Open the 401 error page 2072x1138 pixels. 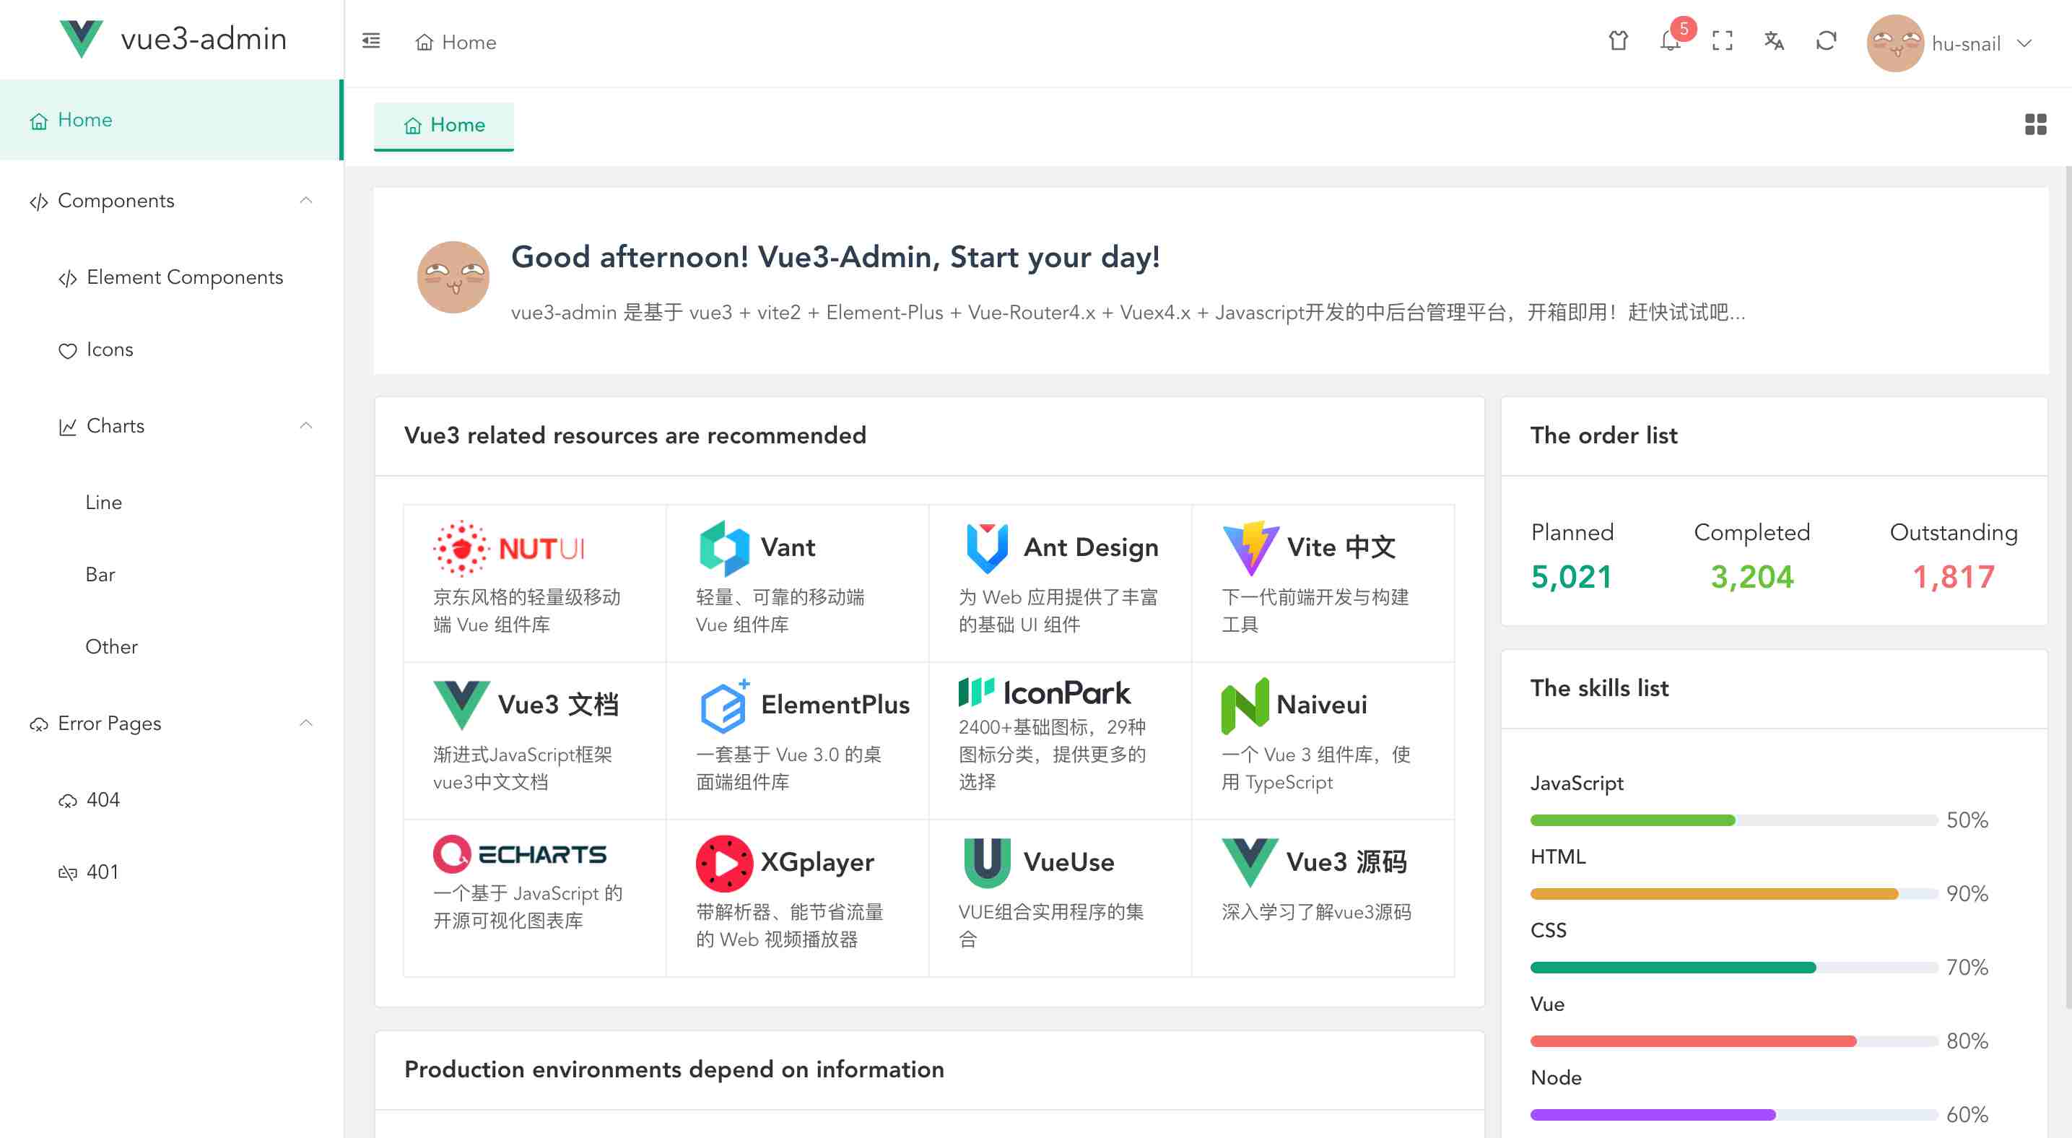(170, 872)
